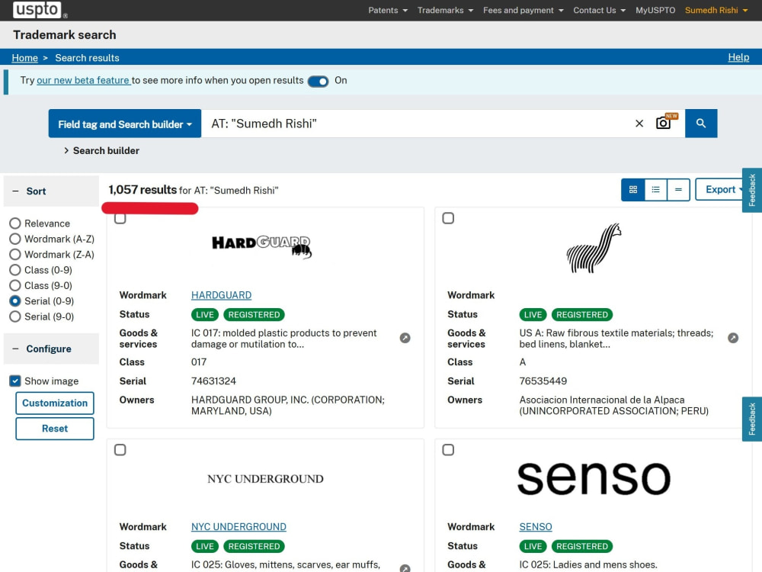
Task: Check the SENSO result checkbox
Action: point(448,450)
